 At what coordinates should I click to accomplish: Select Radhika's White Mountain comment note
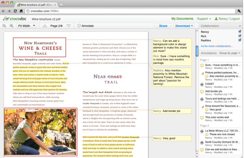[x=172, y=77]
